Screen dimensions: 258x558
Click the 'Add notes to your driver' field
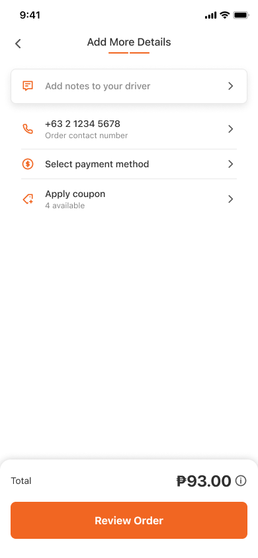[x=129, y=86]
